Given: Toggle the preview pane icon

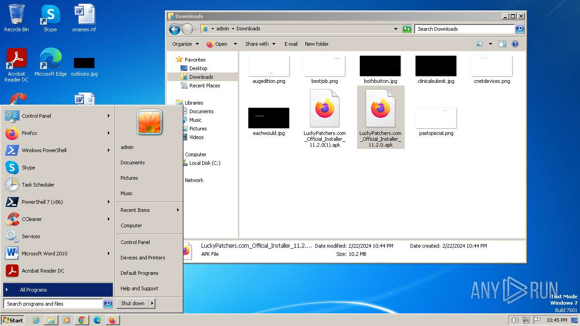Looking at the screenshot, I should [502, 44].
